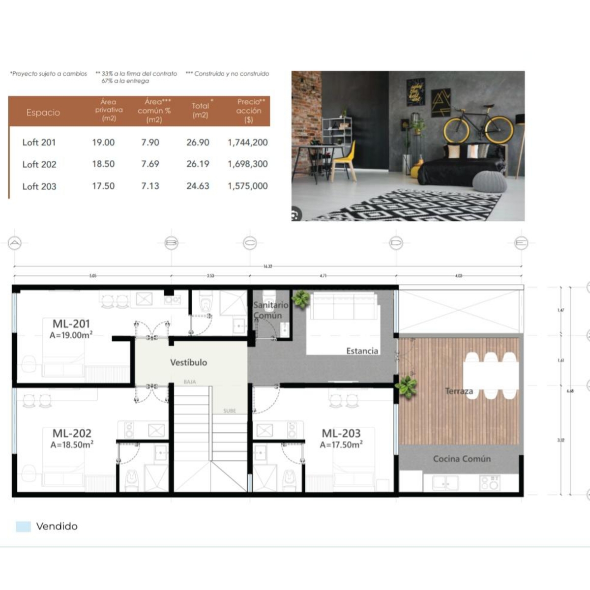The height and width of the screenshot is (590, 590).
Task: Select the ML-203 room label
Action: pos(341,434)
